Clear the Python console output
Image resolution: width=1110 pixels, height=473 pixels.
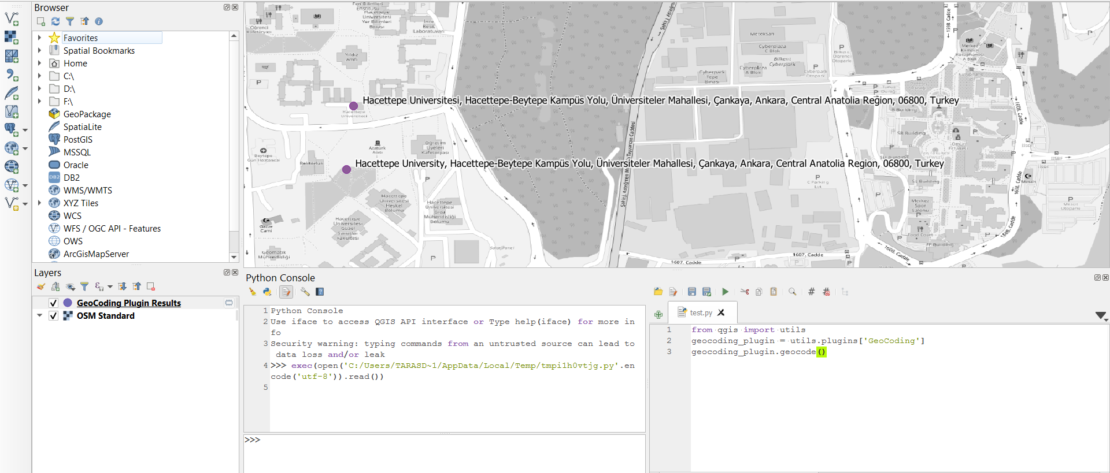click(252, 292)
